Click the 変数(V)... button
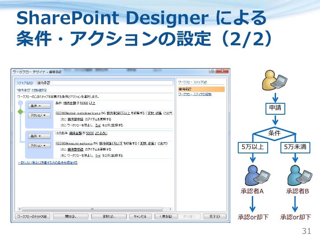The width and height of the screenshot is (320, 240). tap(109, 216)
